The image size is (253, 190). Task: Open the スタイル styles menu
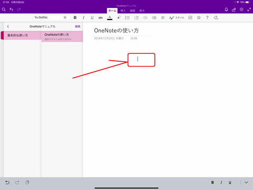(177, 17)
